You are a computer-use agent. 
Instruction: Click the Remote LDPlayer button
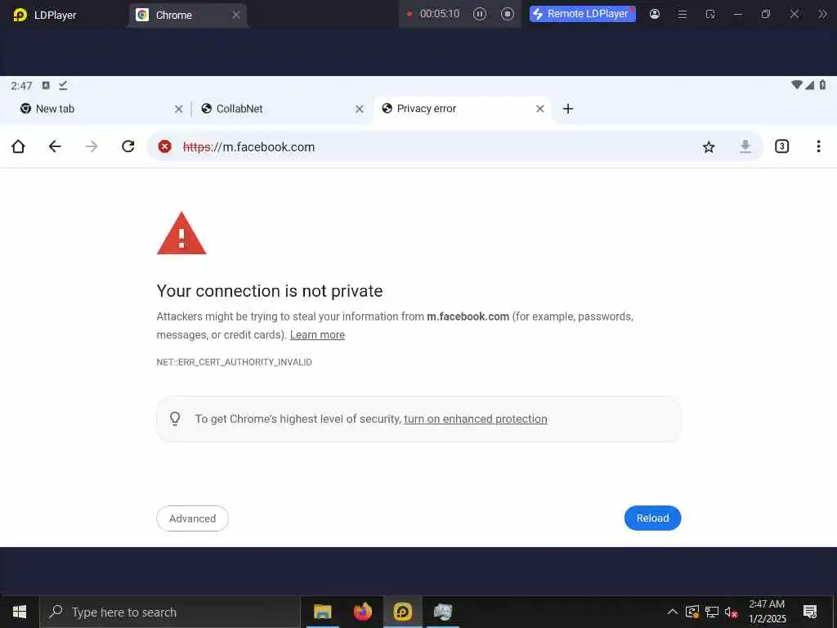(x=582, y=14)
